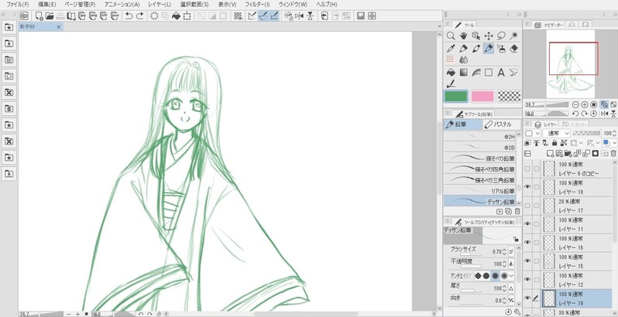This screenshot has height=317, width=618.
Task: Choose the Text tool (A icon)
Action: pos(501,73)
